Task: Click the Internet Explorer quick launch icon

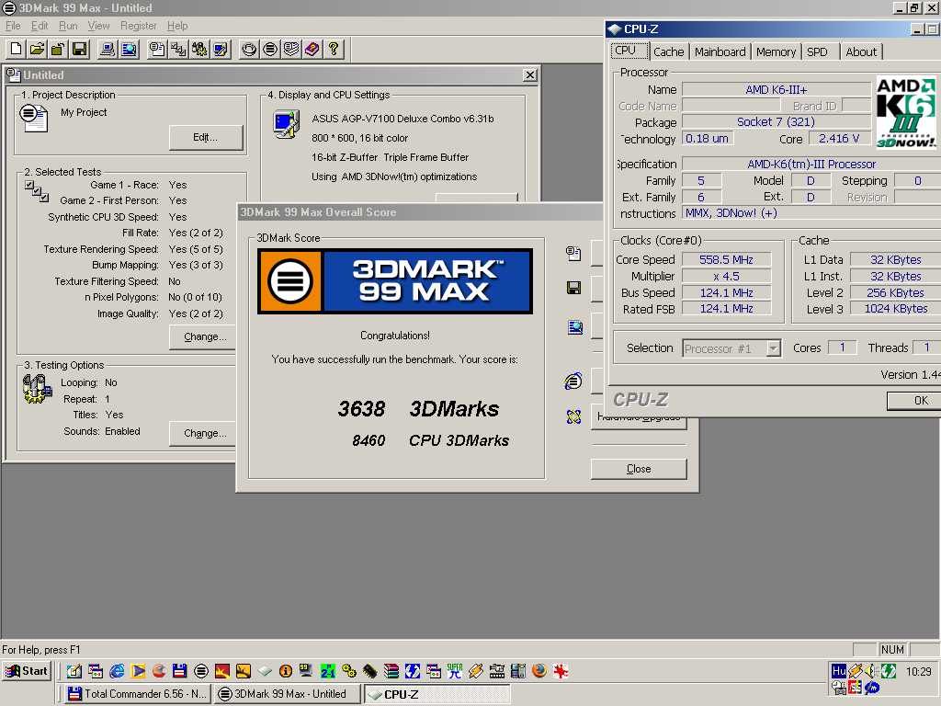Action: point(117,670)
